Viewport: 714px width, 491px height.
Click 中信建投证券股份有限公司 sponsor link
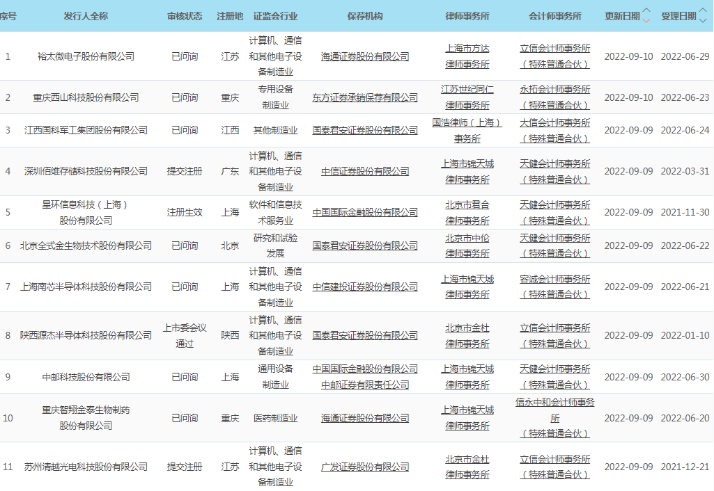(x=365, y=287)
